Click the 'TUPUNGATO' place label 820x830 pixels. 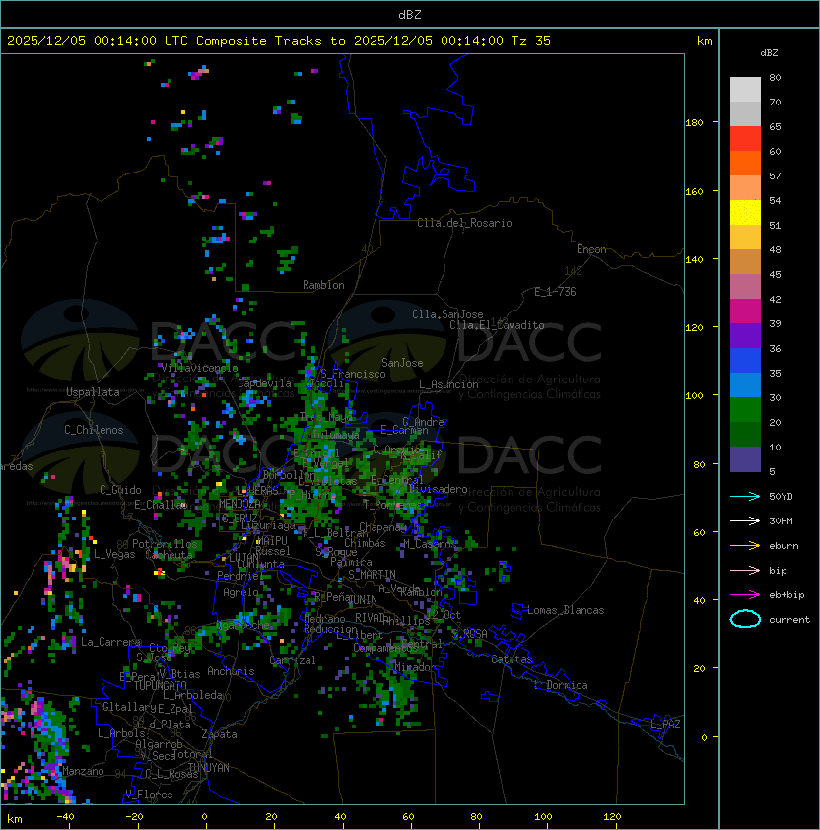(x=160, y=686)
